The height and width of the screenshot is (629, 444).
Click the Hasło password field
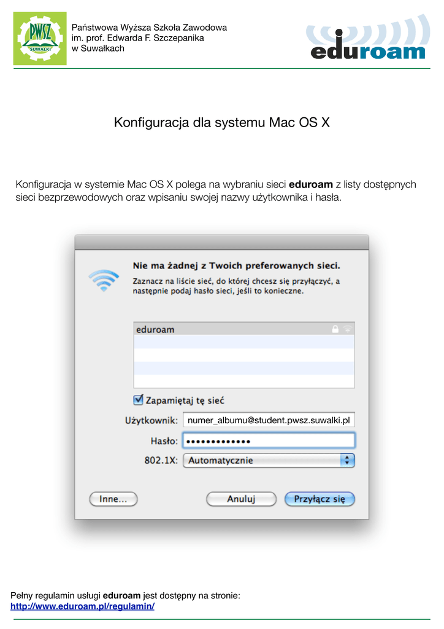tap(269, 440)
